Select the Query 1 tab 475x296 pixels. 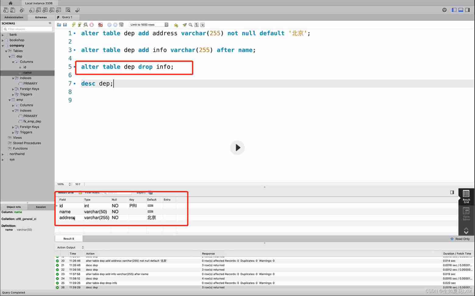pos(67,17)
